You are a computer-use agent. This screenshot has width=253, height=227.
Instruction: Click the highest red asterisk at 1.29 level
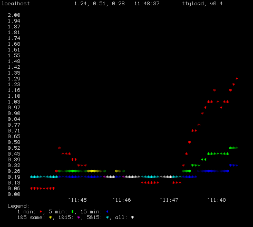[x=237, y=79]
